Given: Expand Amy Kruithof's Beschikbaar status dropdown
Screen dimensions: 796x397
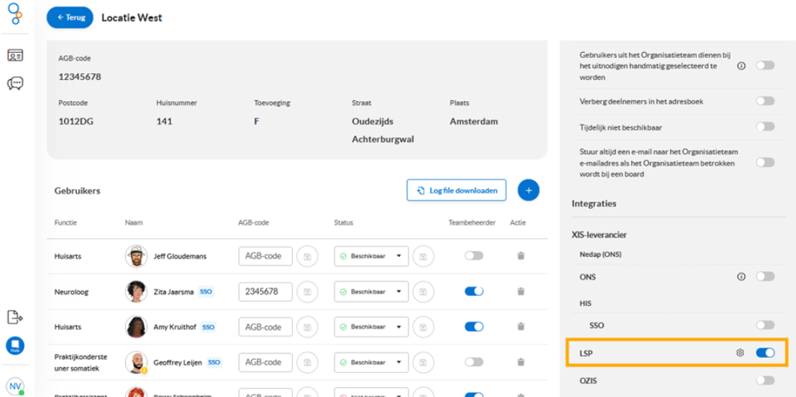Looking at the screenshot, I should (x=371, y=327).
